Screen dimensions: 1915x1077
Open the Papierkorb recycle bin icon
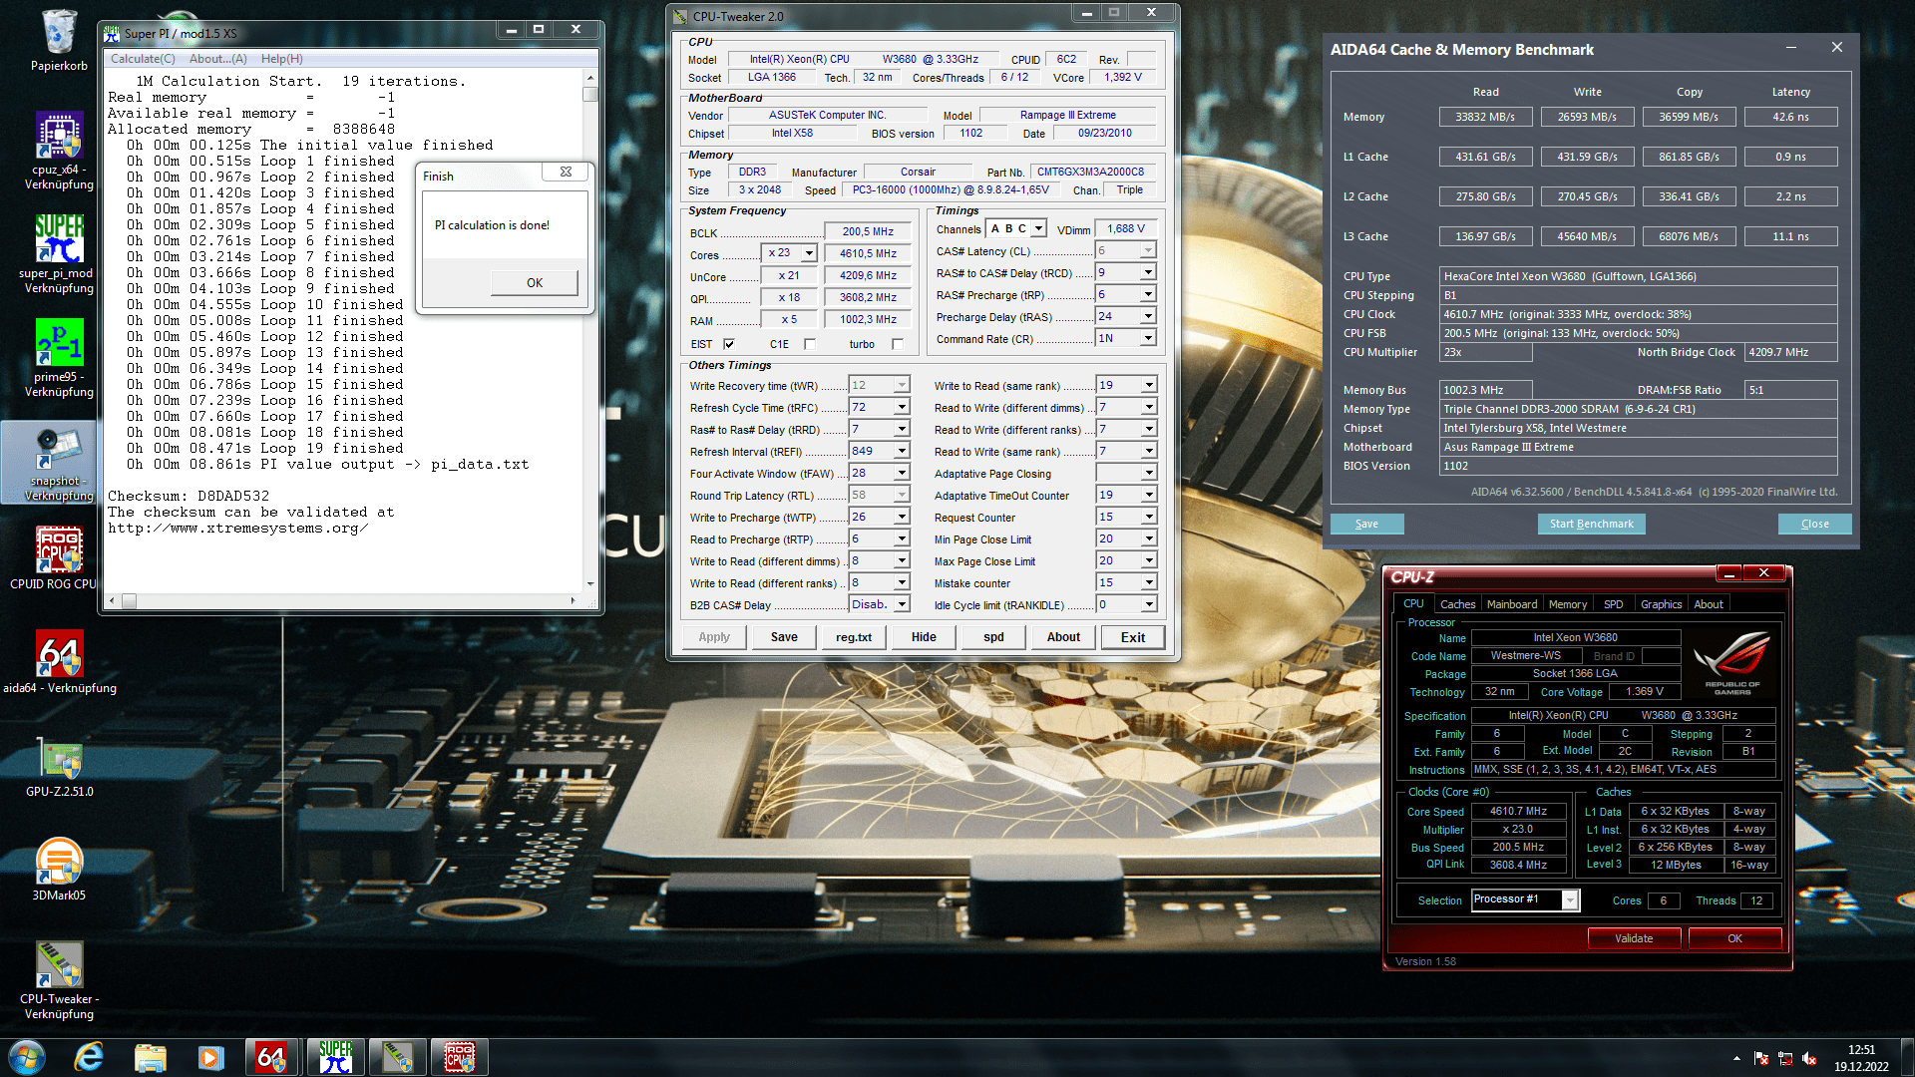(59, 41)
